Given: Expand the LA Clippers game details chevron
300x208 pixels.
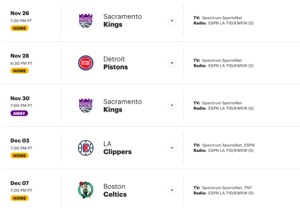Looking at the screenshot, I should coord(172,148).
